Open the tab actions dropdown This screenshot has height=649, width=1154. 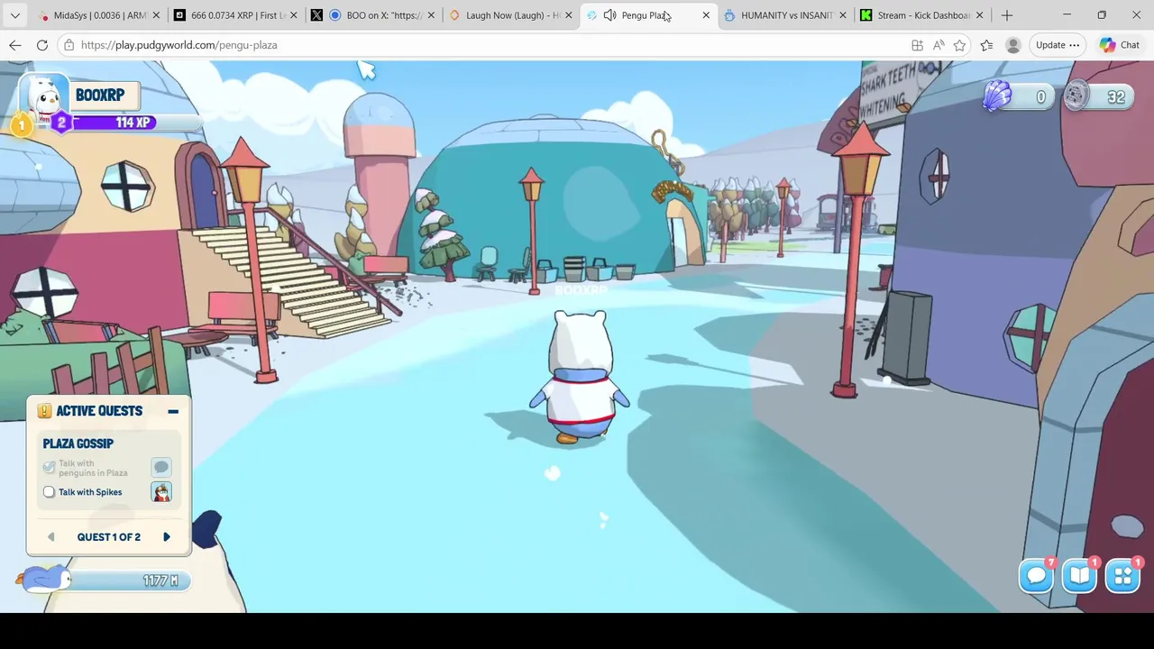tap(15, 15)
